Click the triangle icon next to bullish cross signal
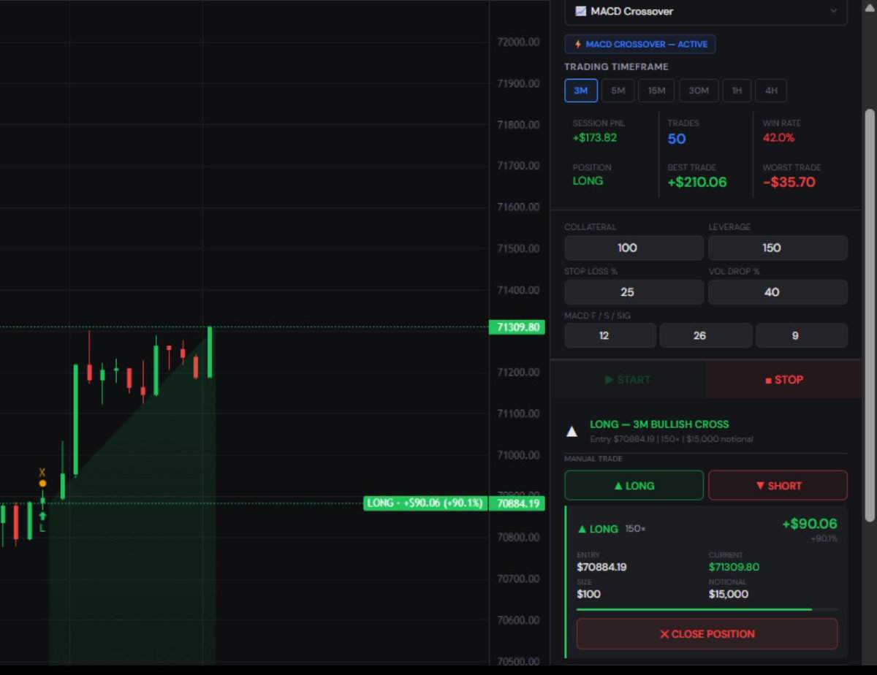This screenshot has height=675, width=877. pyautogui.click(x=572, y=432)
